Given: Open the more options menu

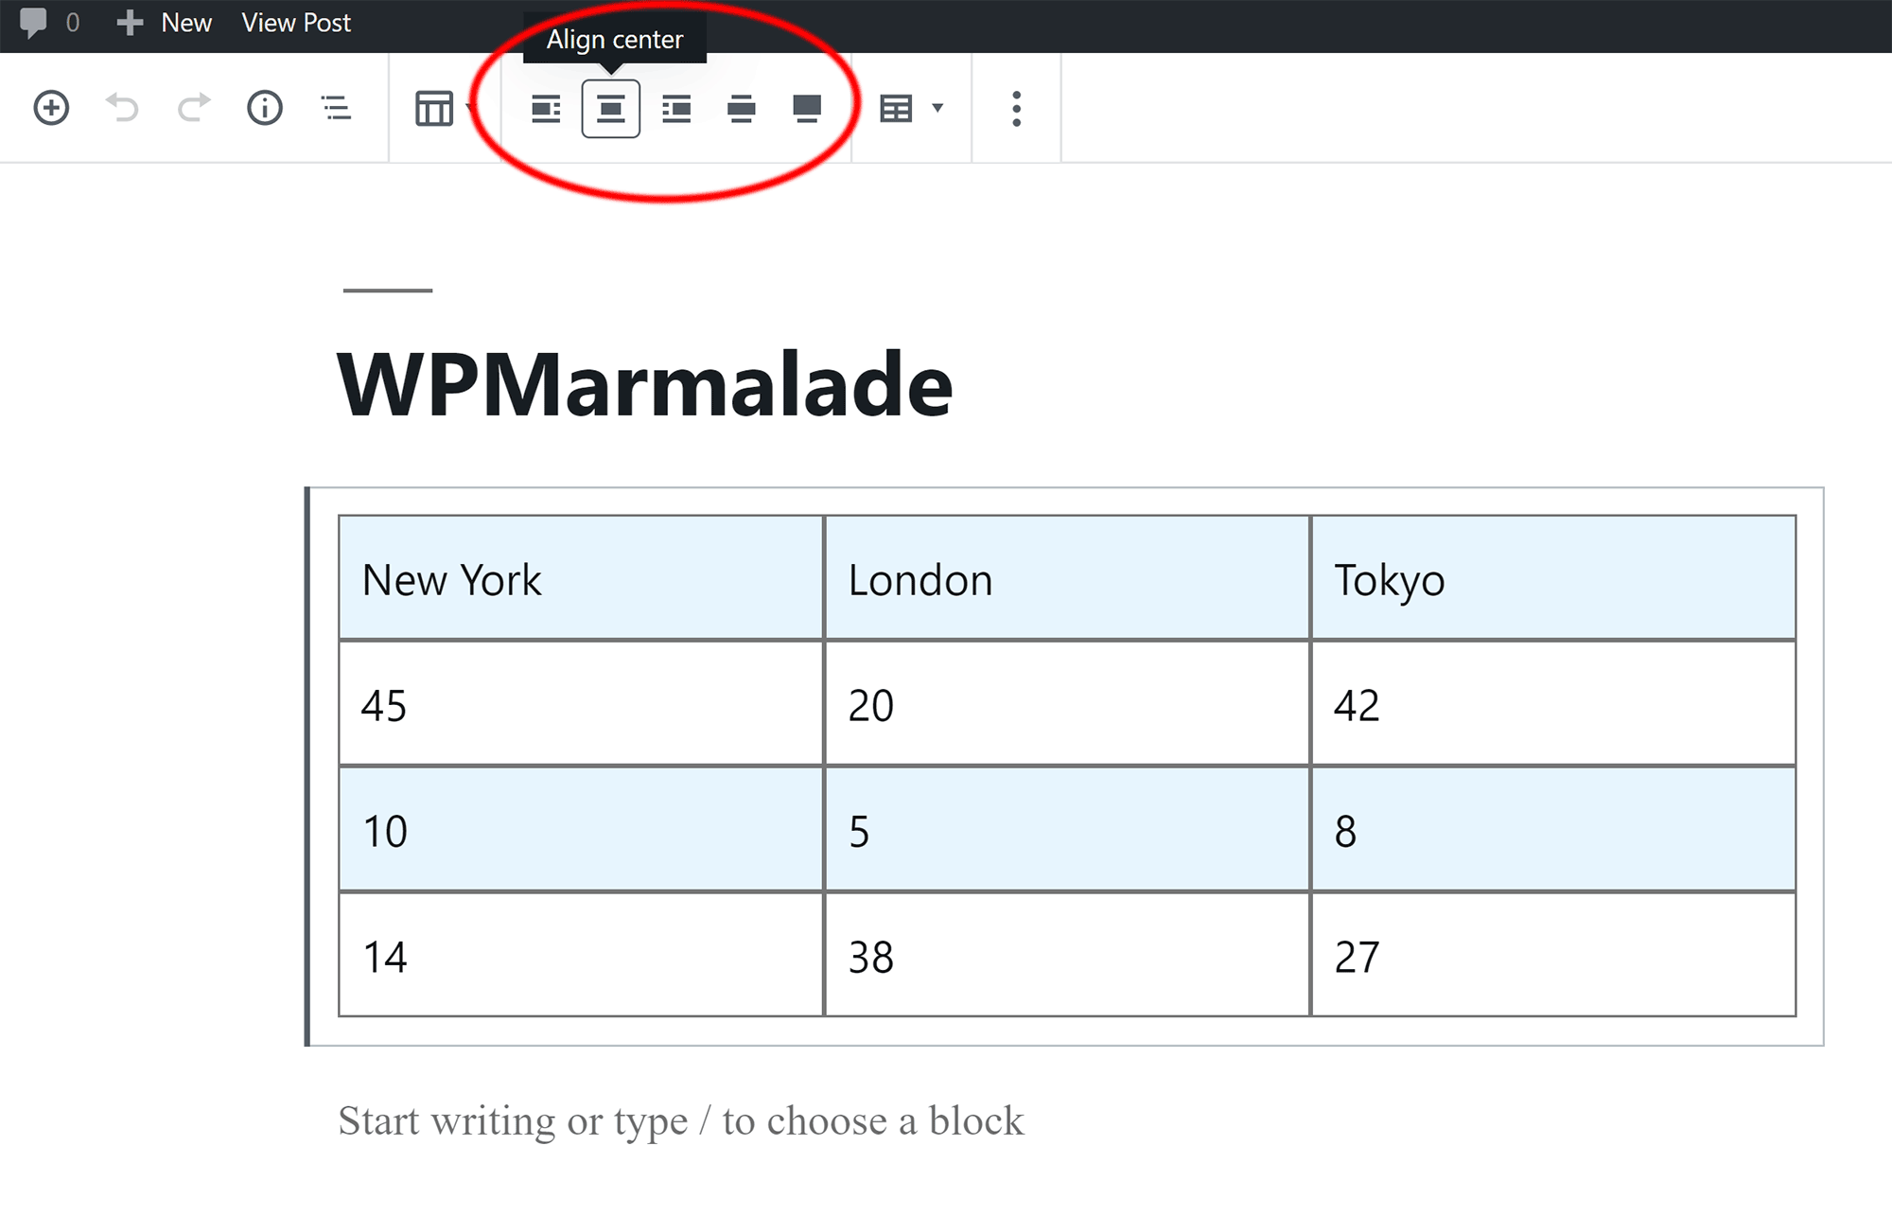Looking at the screenshot, I should click(1016, 109).
